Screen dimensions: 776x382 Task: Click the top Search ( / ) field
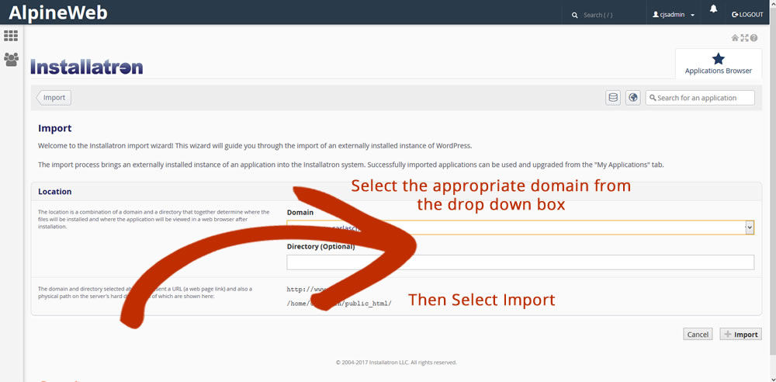604,15
